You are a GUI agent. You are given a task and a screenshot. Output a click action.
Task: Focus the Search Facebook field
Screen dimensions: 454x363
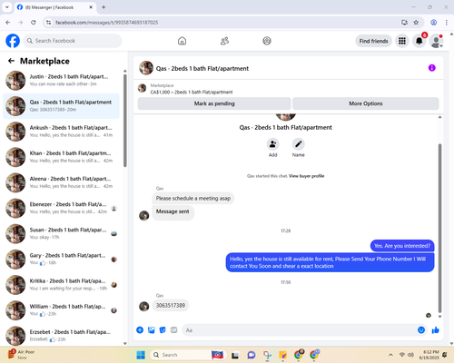coord(73,41)
